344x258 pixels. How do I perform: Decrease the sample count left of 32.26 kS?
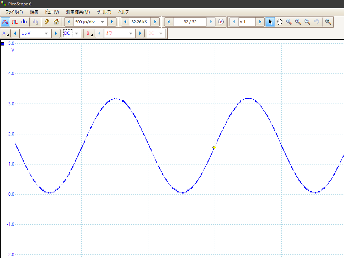[125, 22]
